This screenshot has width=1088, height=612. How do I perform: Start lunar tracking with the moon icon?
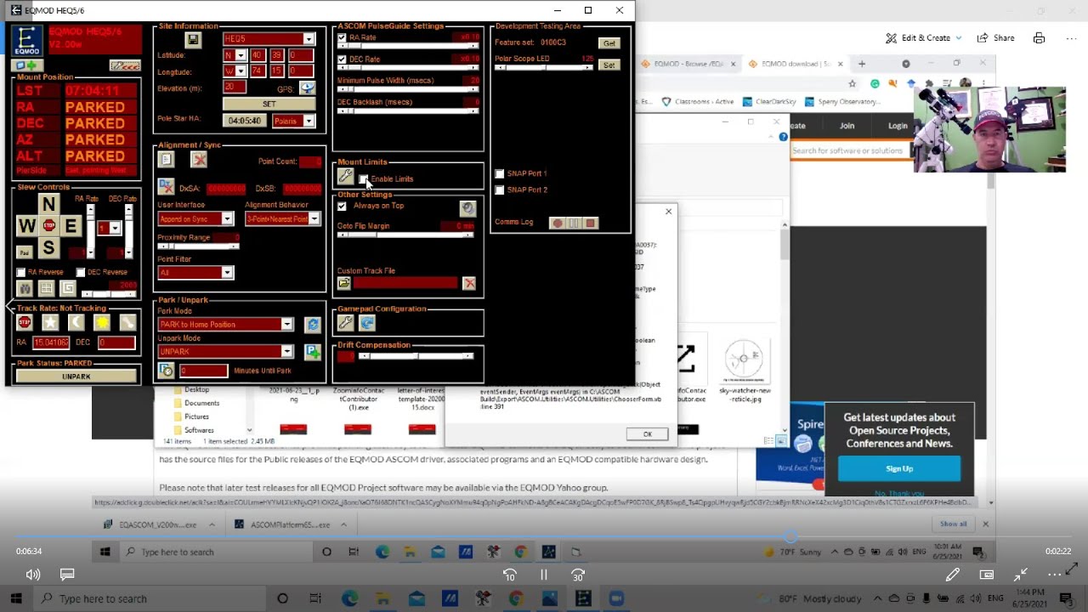point(76,322)
